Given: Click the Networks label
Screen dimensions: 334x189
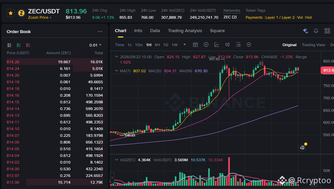Looking at the screenshot, I should tap(232, 10).
